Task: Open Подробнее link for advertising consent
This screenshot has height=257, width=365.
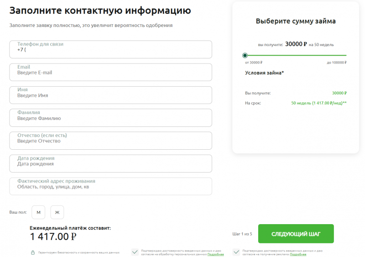Action: 298,254
